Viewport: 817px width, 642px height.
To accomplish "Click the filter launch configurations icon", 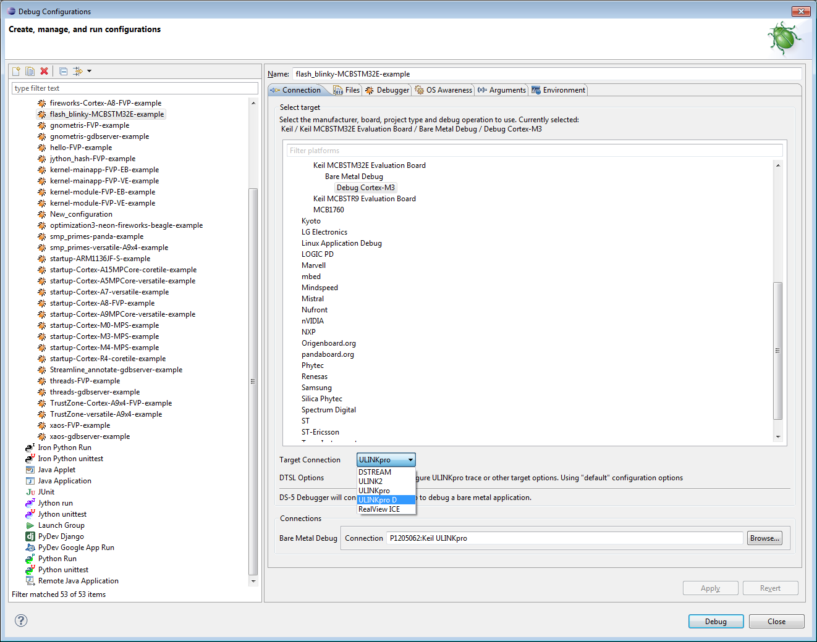I will (x=77, y=71).
